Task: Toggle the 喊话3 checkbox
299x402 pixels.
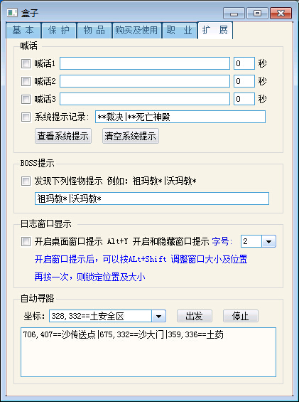Action: (x=26, y=99)
